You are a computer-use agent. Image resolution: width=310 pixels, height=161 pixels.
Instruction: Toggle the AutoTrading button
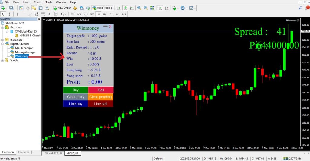pos(103,8)
